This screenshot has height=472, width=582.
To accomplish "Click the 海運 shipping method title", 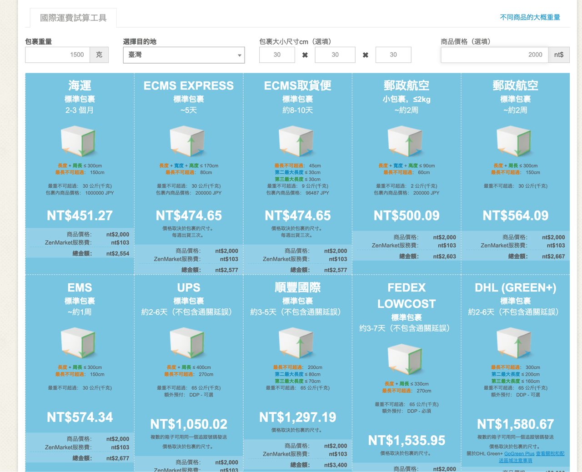I will click(x=80, y=85).
